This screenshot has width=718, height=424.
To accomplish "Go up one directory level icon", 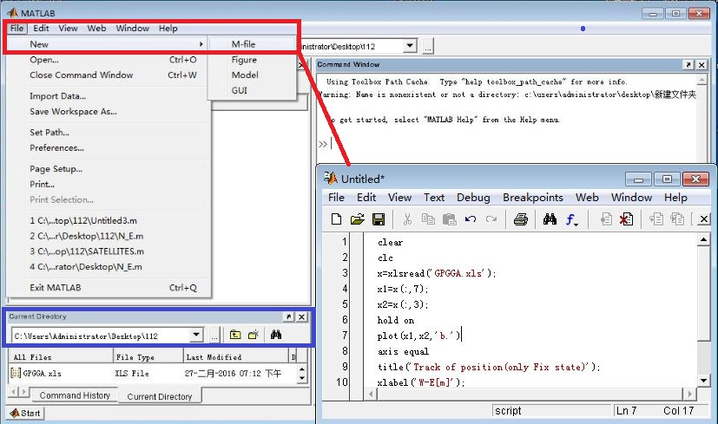I will 235,335.
